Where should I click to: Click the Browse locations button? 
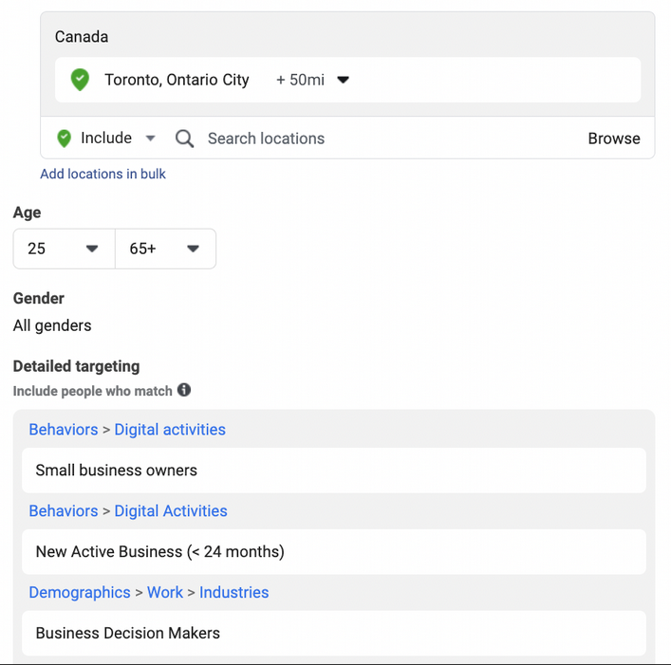614,139
